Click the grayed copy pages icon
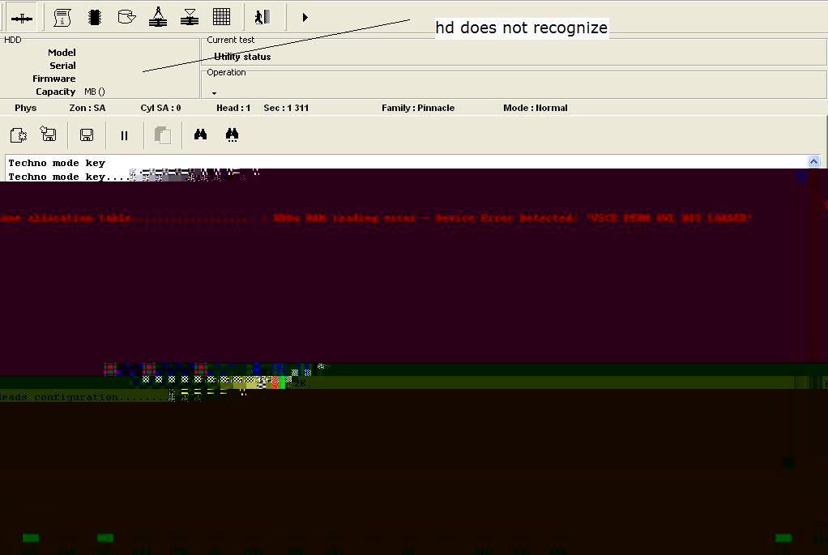This screenshot has width=828, height=555. point(163,135)
